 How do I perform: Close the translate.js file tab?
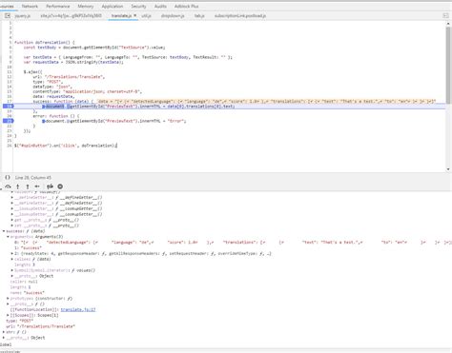pyautogui.click(x=134, y=15)
